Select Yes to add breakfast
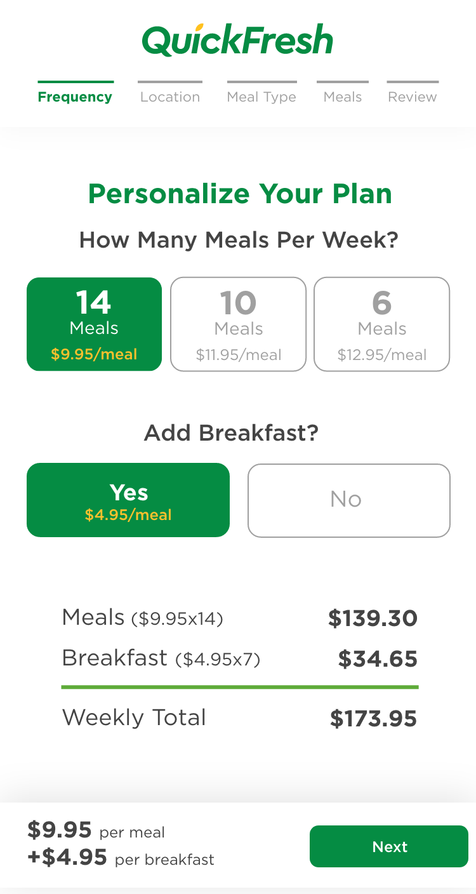Screen dimensions: 476x894 pos(128,500)
